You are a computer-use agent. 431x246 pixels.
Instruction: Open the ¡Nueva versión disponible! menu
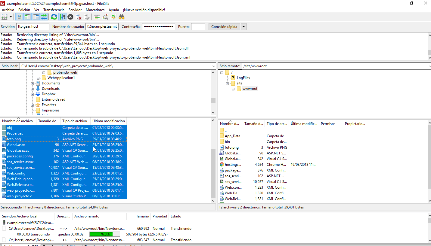click(x=144, y=10)
